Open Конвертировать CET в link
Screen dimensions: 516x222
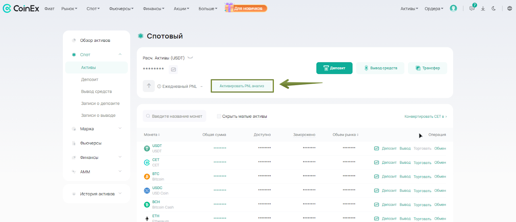point(426,116)
